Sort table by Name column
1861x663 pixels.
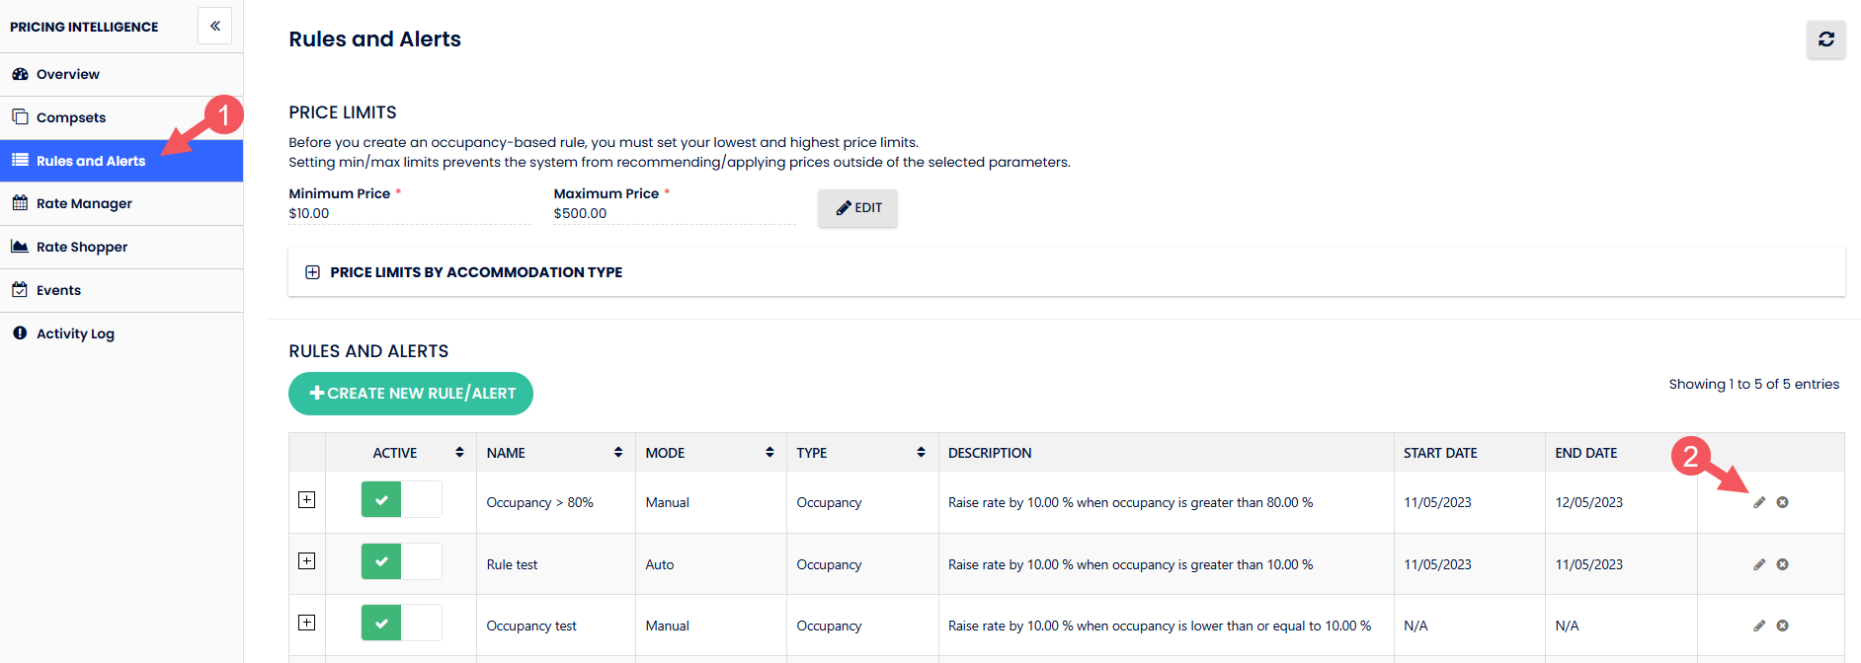tap(554, 453)
